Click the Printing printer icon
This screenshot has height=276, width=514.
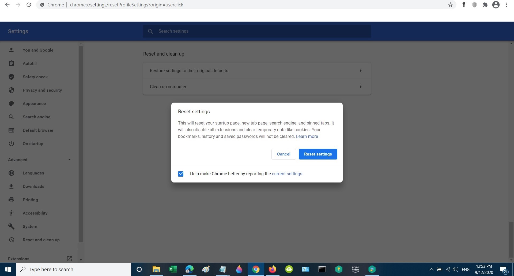(x=11, y=200)
